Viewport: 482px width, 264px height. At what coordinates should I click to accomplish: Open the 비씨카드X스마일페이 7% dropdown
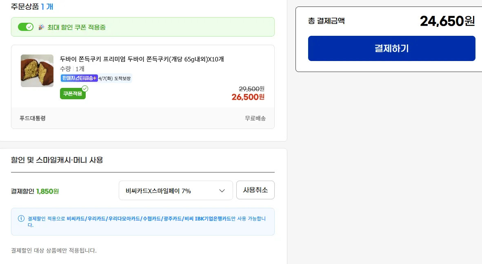175,190
